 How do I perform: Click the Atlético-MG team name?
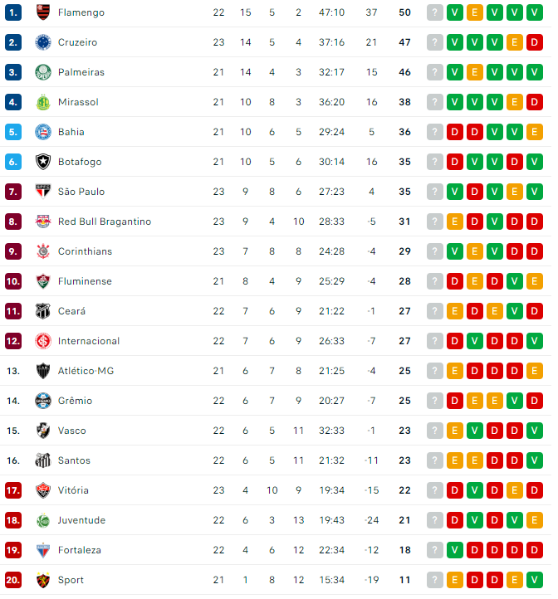point(86,371)
